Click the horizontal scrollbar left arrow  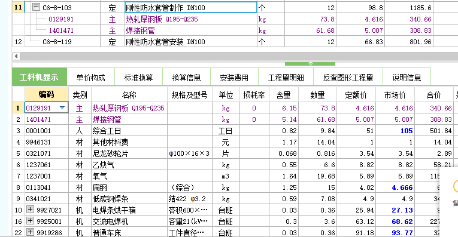tap(16, 56)
